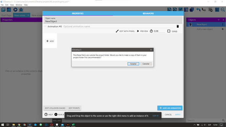Close the Objects panel with X
The width and height of the screenshot is (226, 127).
223,20
